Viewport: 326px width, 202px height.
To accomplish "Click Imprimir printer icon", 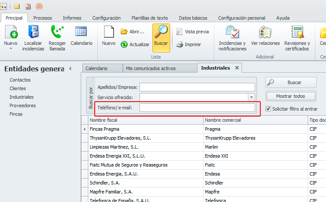I will (x=189, y=44).
